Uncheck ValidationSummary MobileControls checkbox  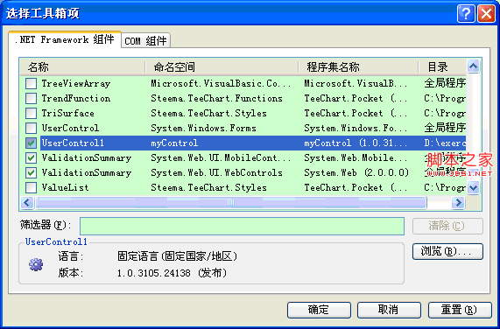pos(31,157)
